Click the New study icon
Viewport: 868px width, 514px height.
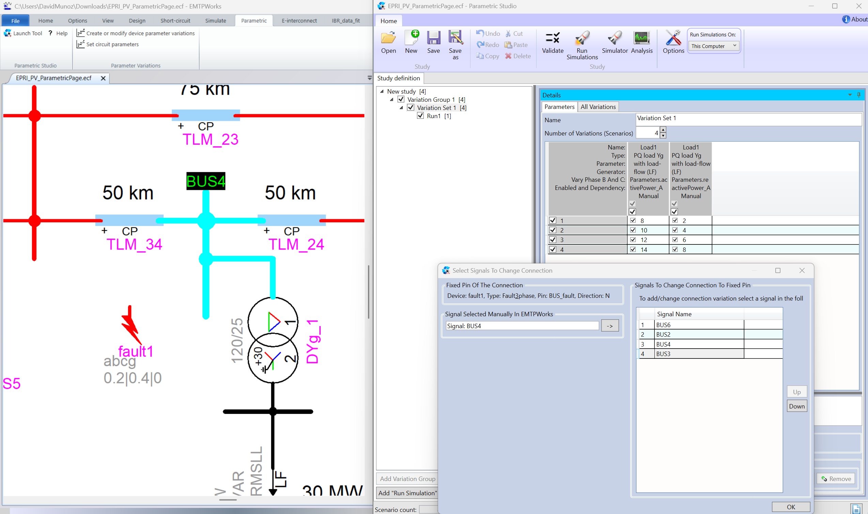(411, 38)
